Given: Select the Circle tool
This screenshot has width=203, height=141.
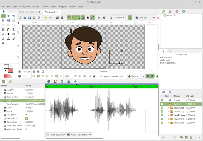Looking at the screenshot, I should tap(14, 21).
